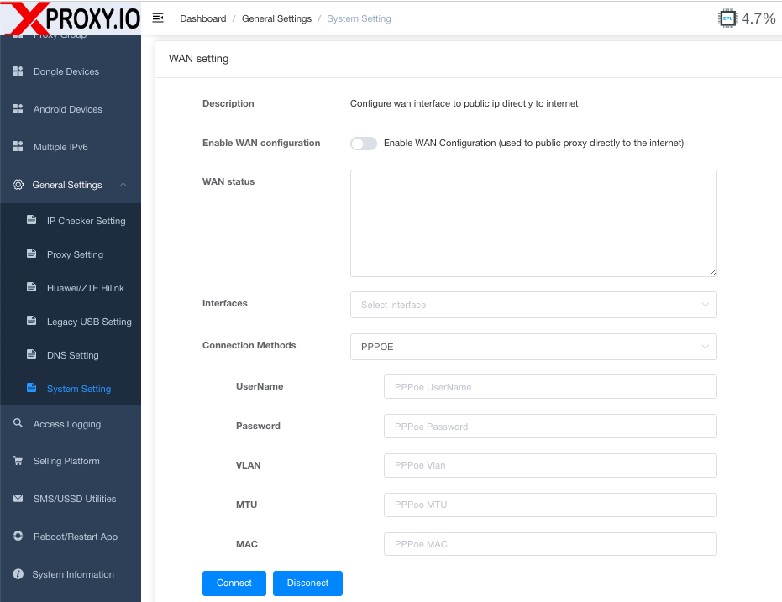This screenshot has width=782, height=602.
Task: Click the Proxy Setting document icon
Action: click(31, 254)
